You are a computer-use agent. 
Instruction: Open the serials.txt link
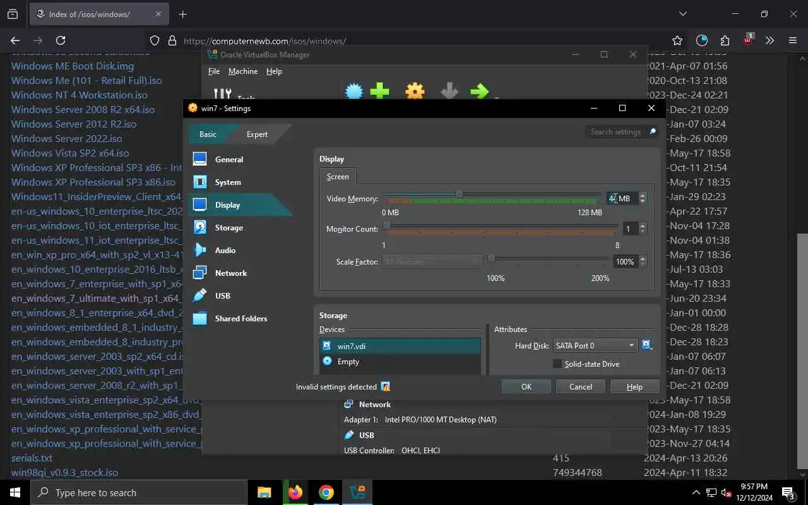coord(32,458)
